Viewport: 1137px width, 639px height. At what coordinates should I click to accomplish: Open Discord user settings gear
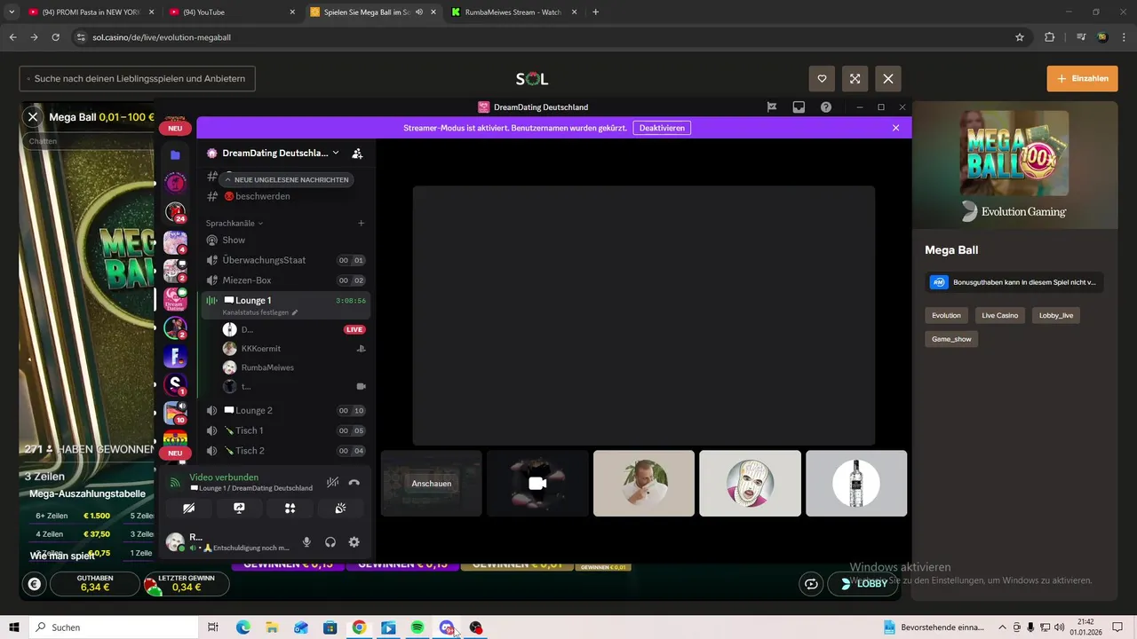click(354, 542)
